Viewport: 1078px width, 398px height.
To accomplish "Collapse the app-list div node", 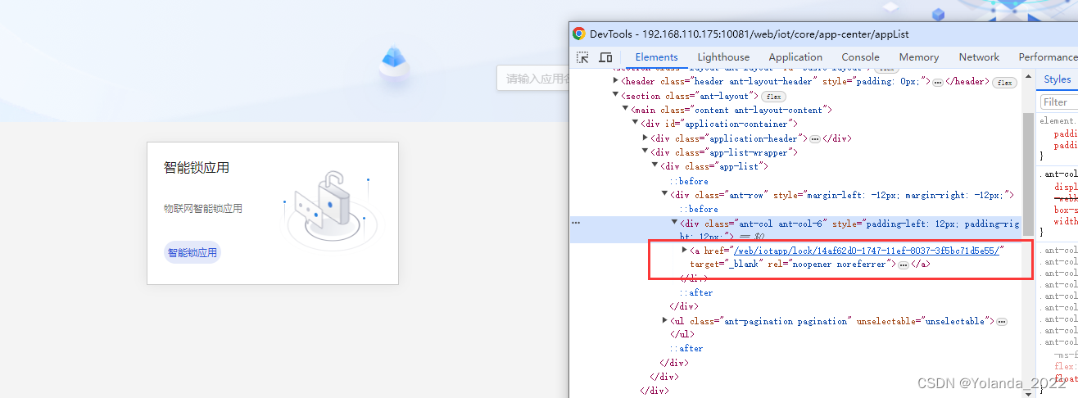I will 654,166.
